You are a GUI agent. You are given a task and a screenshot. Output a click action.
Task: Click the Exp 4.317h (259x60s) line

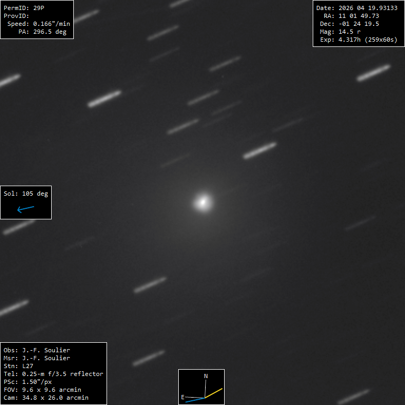pos(359,40)
